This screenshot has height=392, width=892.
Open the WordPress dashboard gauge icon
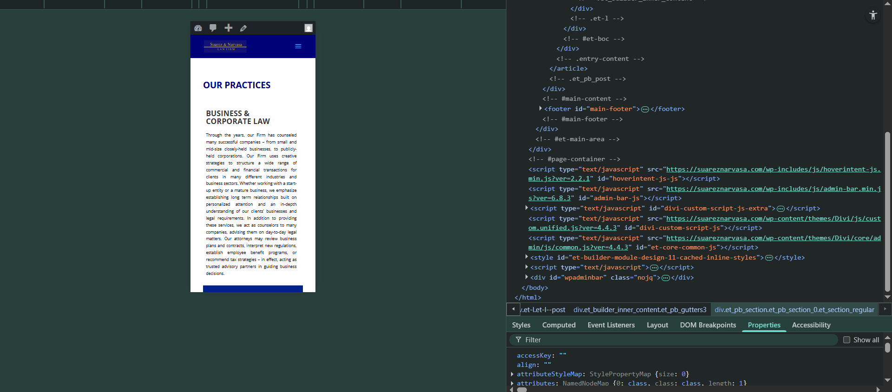(x=198, y=28)
